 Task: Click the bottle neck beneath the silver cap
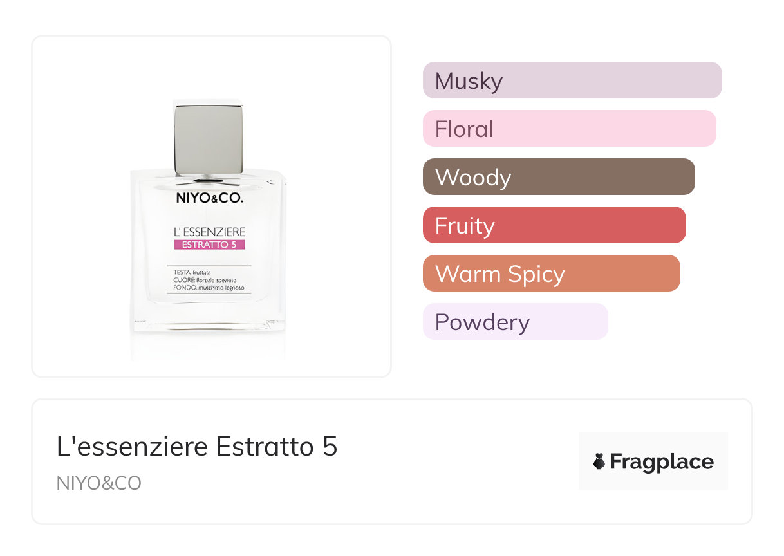pos(208,176)
